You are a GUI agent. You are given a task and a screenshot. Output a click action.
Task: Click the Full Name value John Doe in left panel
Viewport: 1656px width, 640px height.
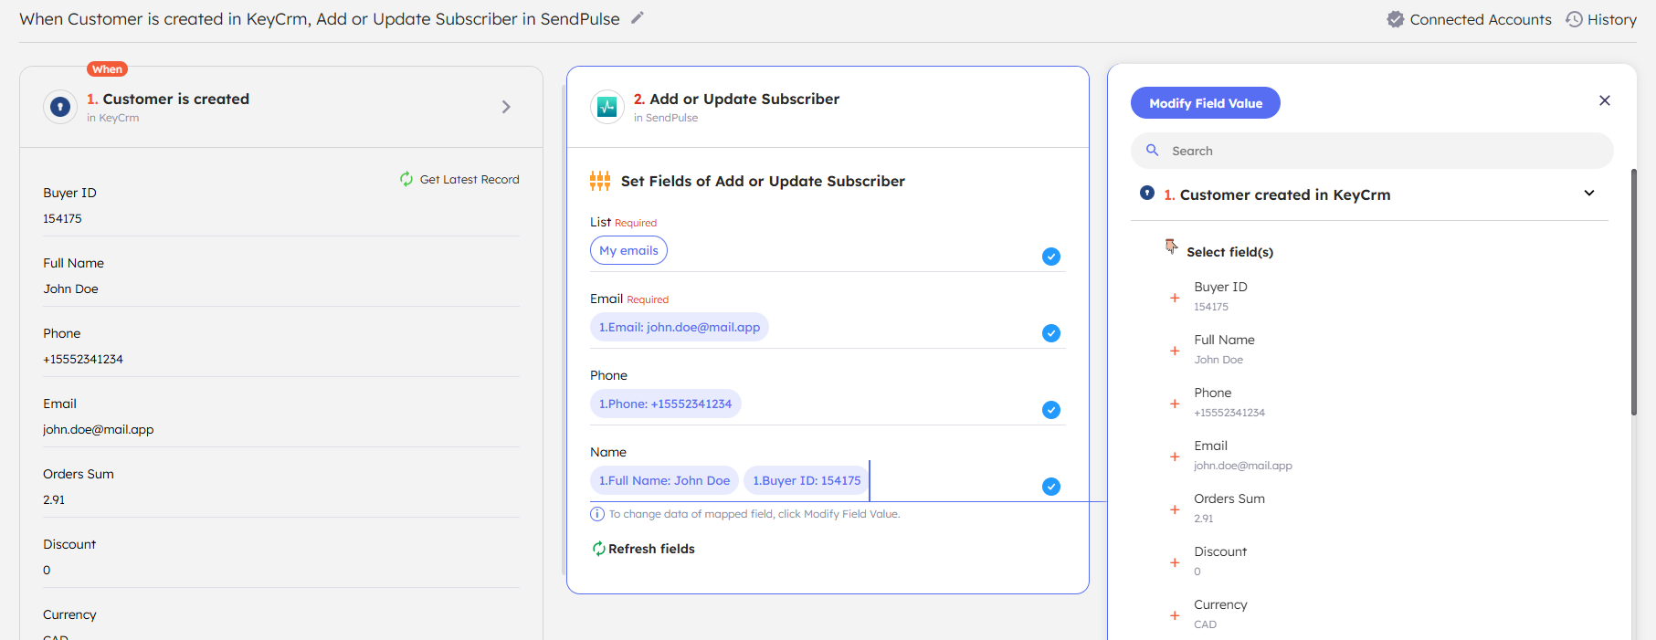(70, 289)
